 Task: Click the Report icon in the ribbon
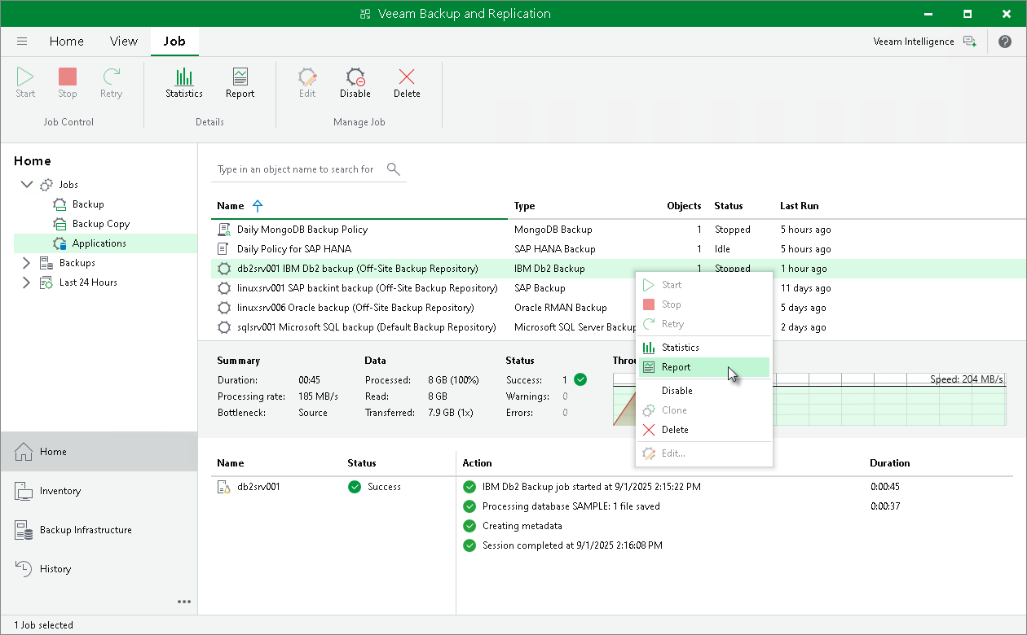240,81
